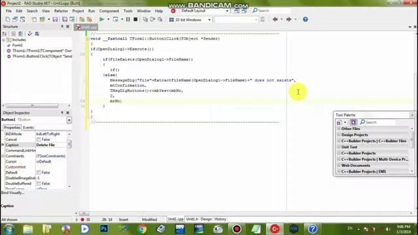Click the Open file folder icon in the toolbar
The width and height of the screenshot is (418, 235).
pyautogui.click(x=42, y=19)
